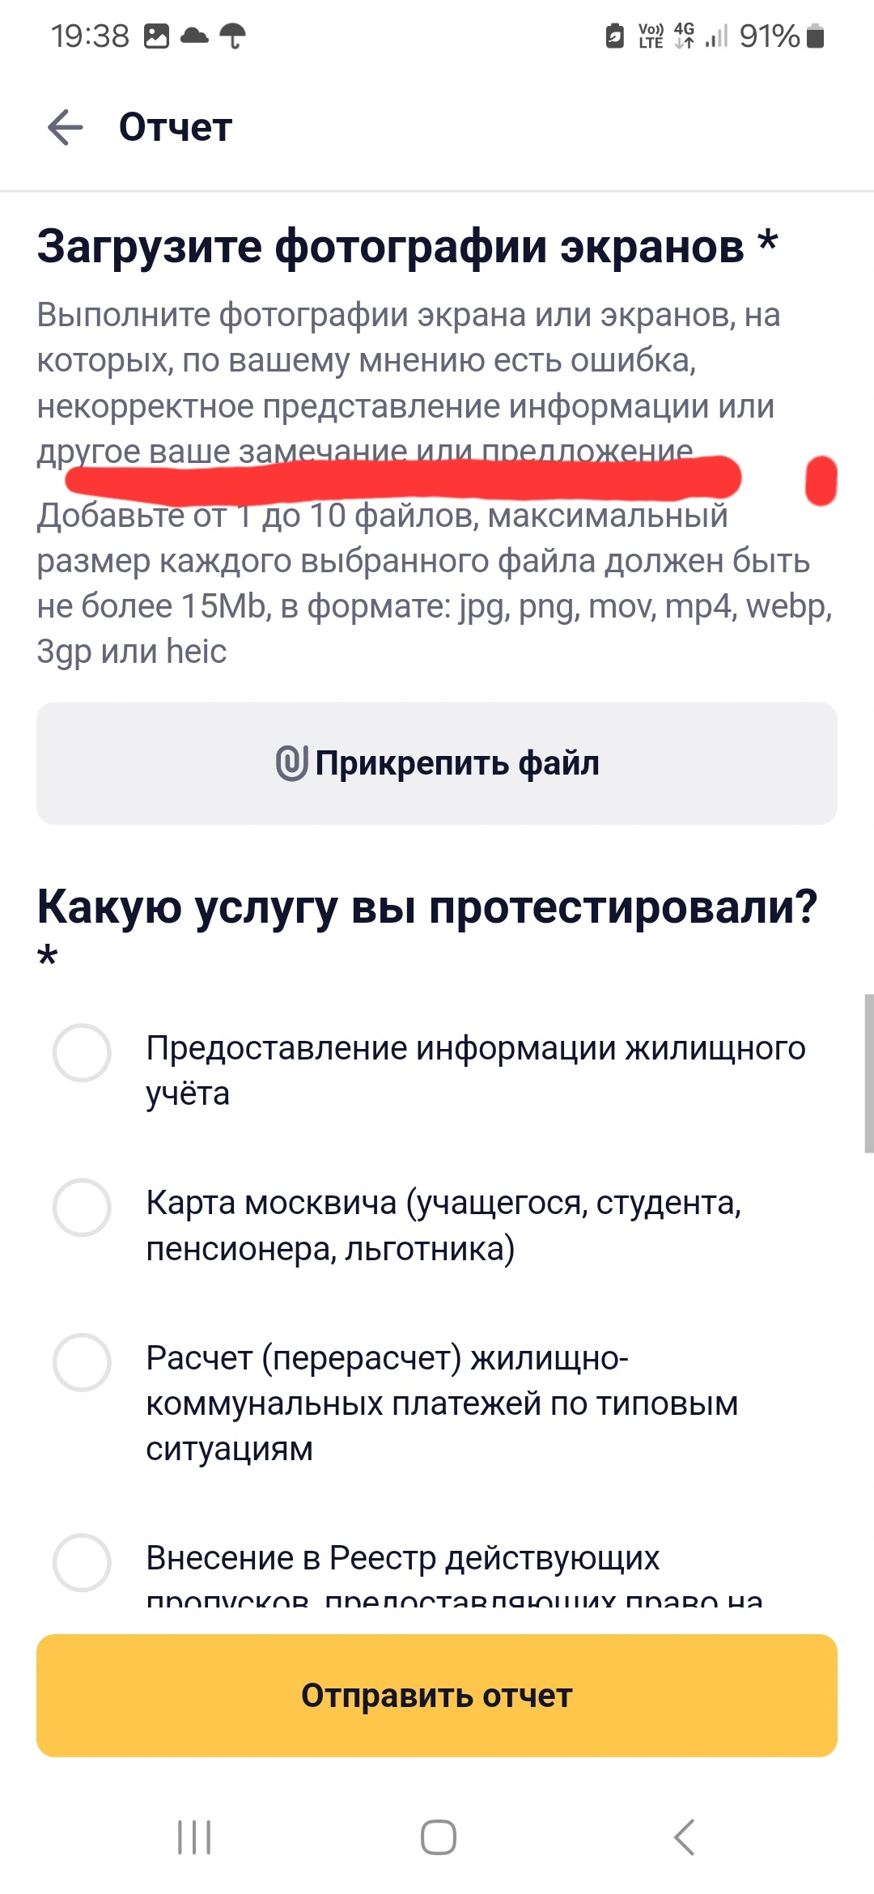Tap the Отчет page title
The width and height of the screenshot is (874, 1894).
(x=176, y=127)
